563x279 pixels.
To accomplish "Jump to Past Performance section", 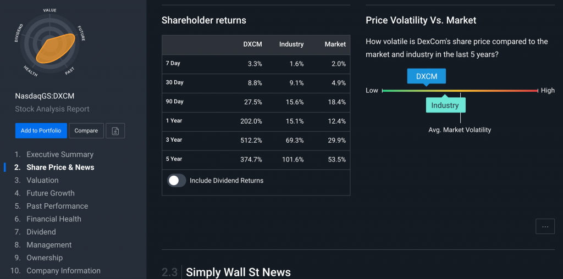I will 57,206.
